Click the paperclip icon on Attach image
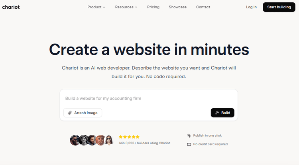299x165 pixels. click(70, 113)
